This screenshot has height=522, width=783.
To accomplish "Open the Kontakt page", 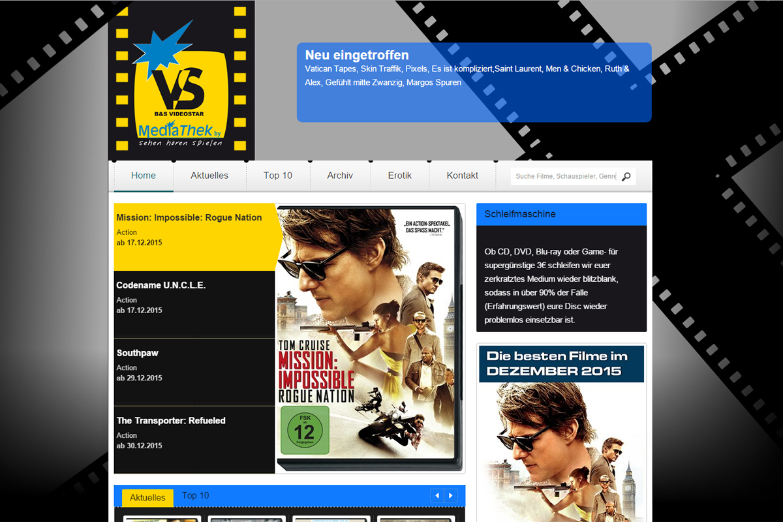I will click(463, 176).
